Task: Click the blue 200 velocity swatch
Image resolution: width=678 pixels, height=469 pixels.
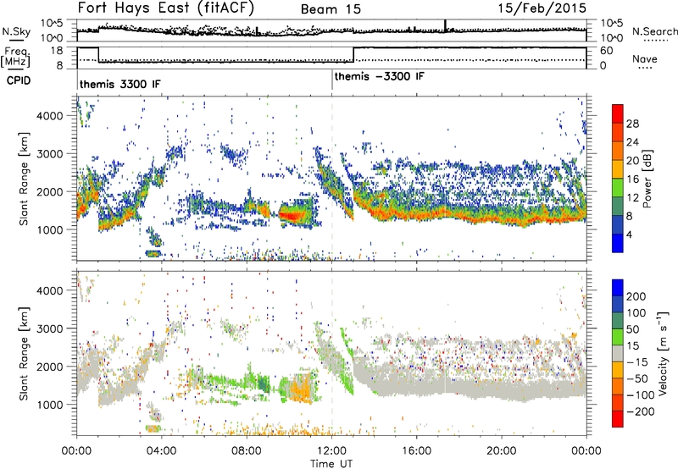Action: point(618,288)
